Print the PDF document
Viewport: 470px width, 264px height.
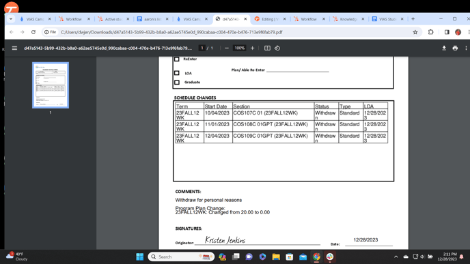click(455, 48)
